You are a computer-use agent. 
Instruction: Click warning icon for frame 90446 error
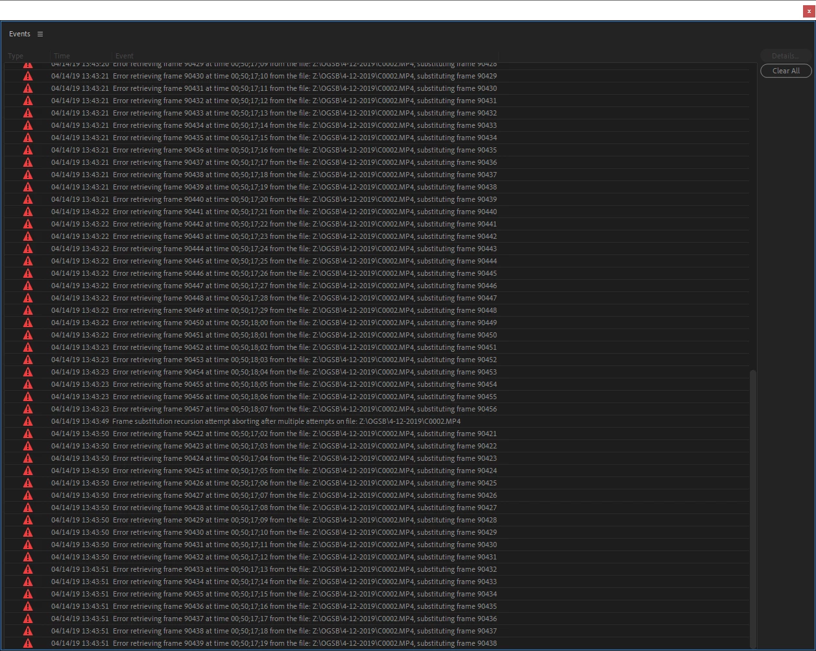[x=28, y=273]
